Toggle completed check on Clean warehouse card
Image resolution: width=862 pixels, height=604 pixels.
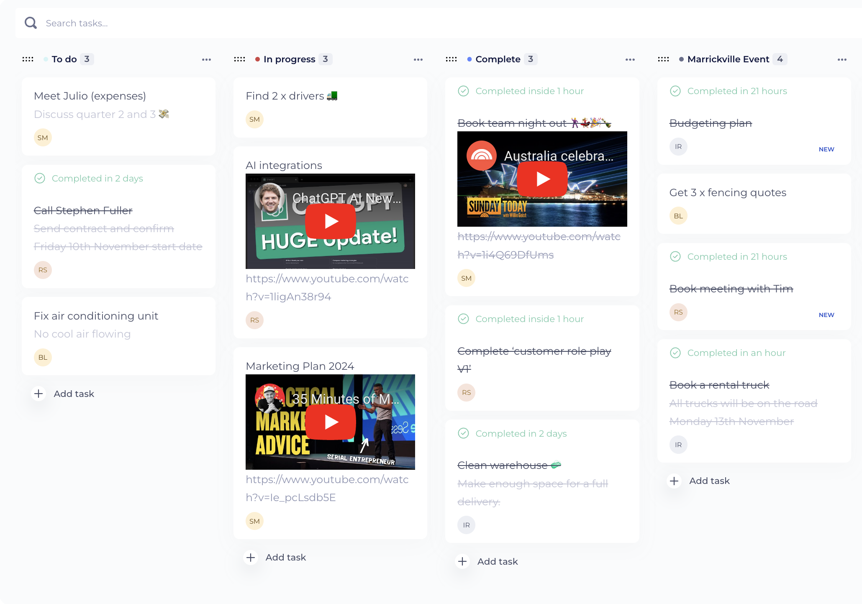coord(464,433)
